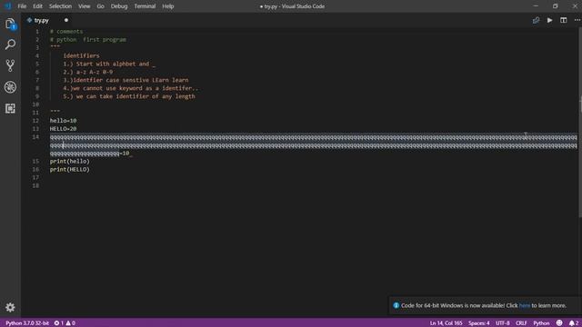This screenshot has width=582, height=327.
Task: Click the warnings count icon in status bar
Action: point(68,323)
